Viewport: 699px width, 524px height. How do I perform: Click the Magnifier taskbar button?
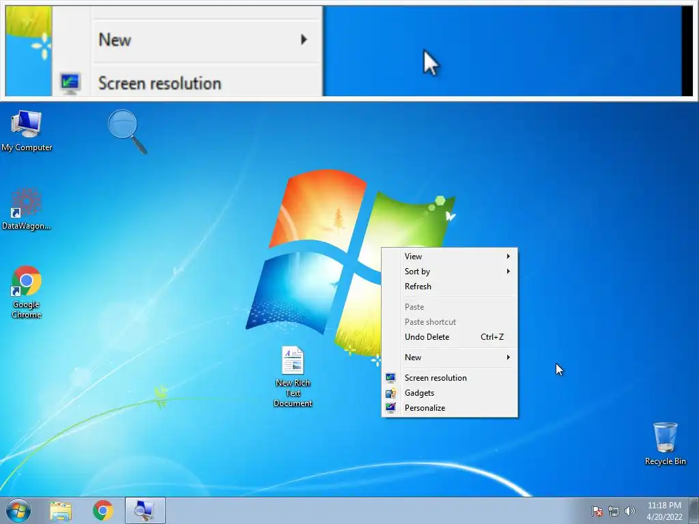point(145,510)
